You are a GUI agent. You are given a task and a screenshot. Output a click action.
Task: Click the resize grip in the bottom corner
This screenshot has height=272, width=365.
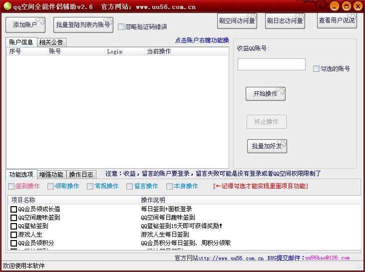pyautogui.click(x=359, y=266)
